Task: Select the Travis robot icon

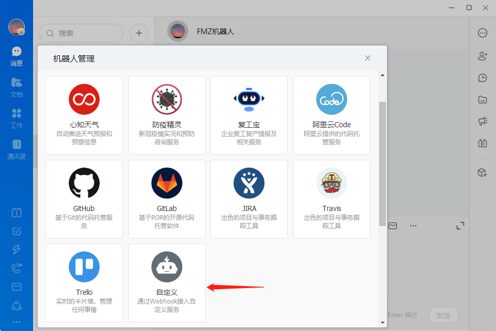Action: [x=332, y=183]
